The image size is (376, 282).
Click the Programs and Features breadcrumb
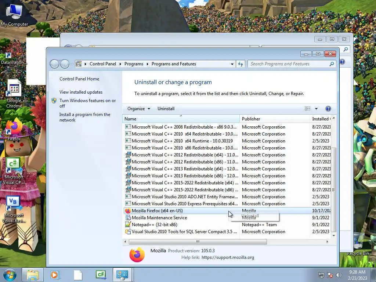(174, 64)
